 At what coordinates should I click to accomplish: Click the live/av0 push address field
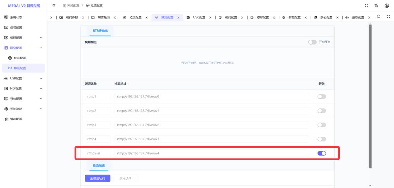pos(212,97)
